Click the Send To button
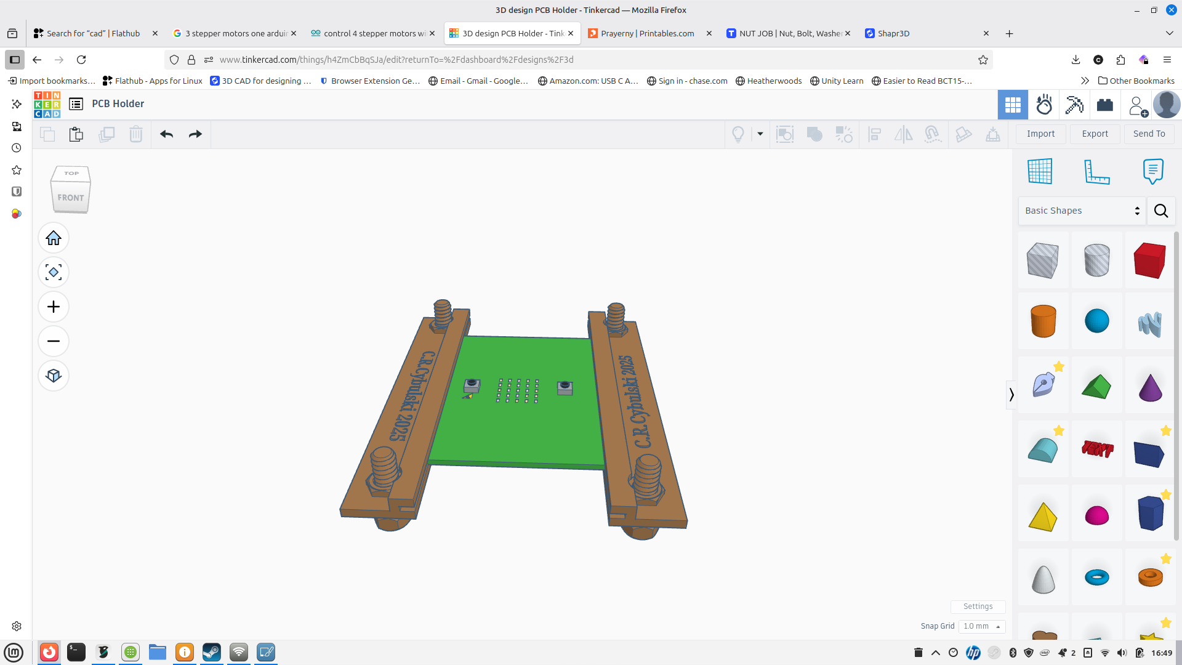The width and height of the screenshot is (1182, 665). (1149, 134)
